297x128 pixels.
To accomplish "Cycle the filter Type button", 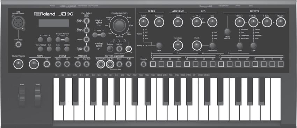I will [x=159, y=45].
